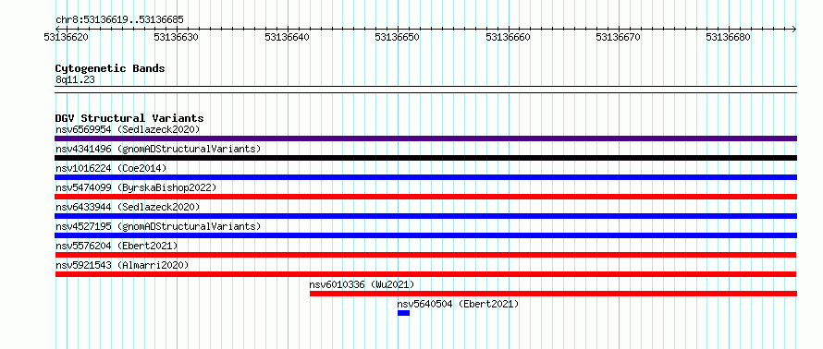Click the red nsv5921543 variant bar
The height and width of the screenshot is (349, 823).
[x=425, y=274]
